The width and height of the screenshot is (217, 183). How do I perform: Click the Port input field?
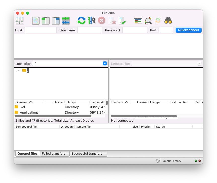pos(166,30)
